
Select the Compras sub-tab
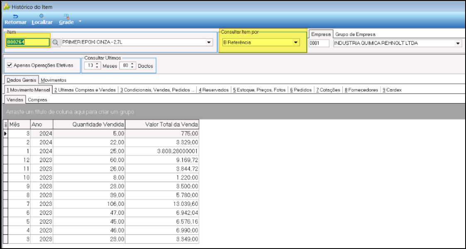[x=37, y=100]
